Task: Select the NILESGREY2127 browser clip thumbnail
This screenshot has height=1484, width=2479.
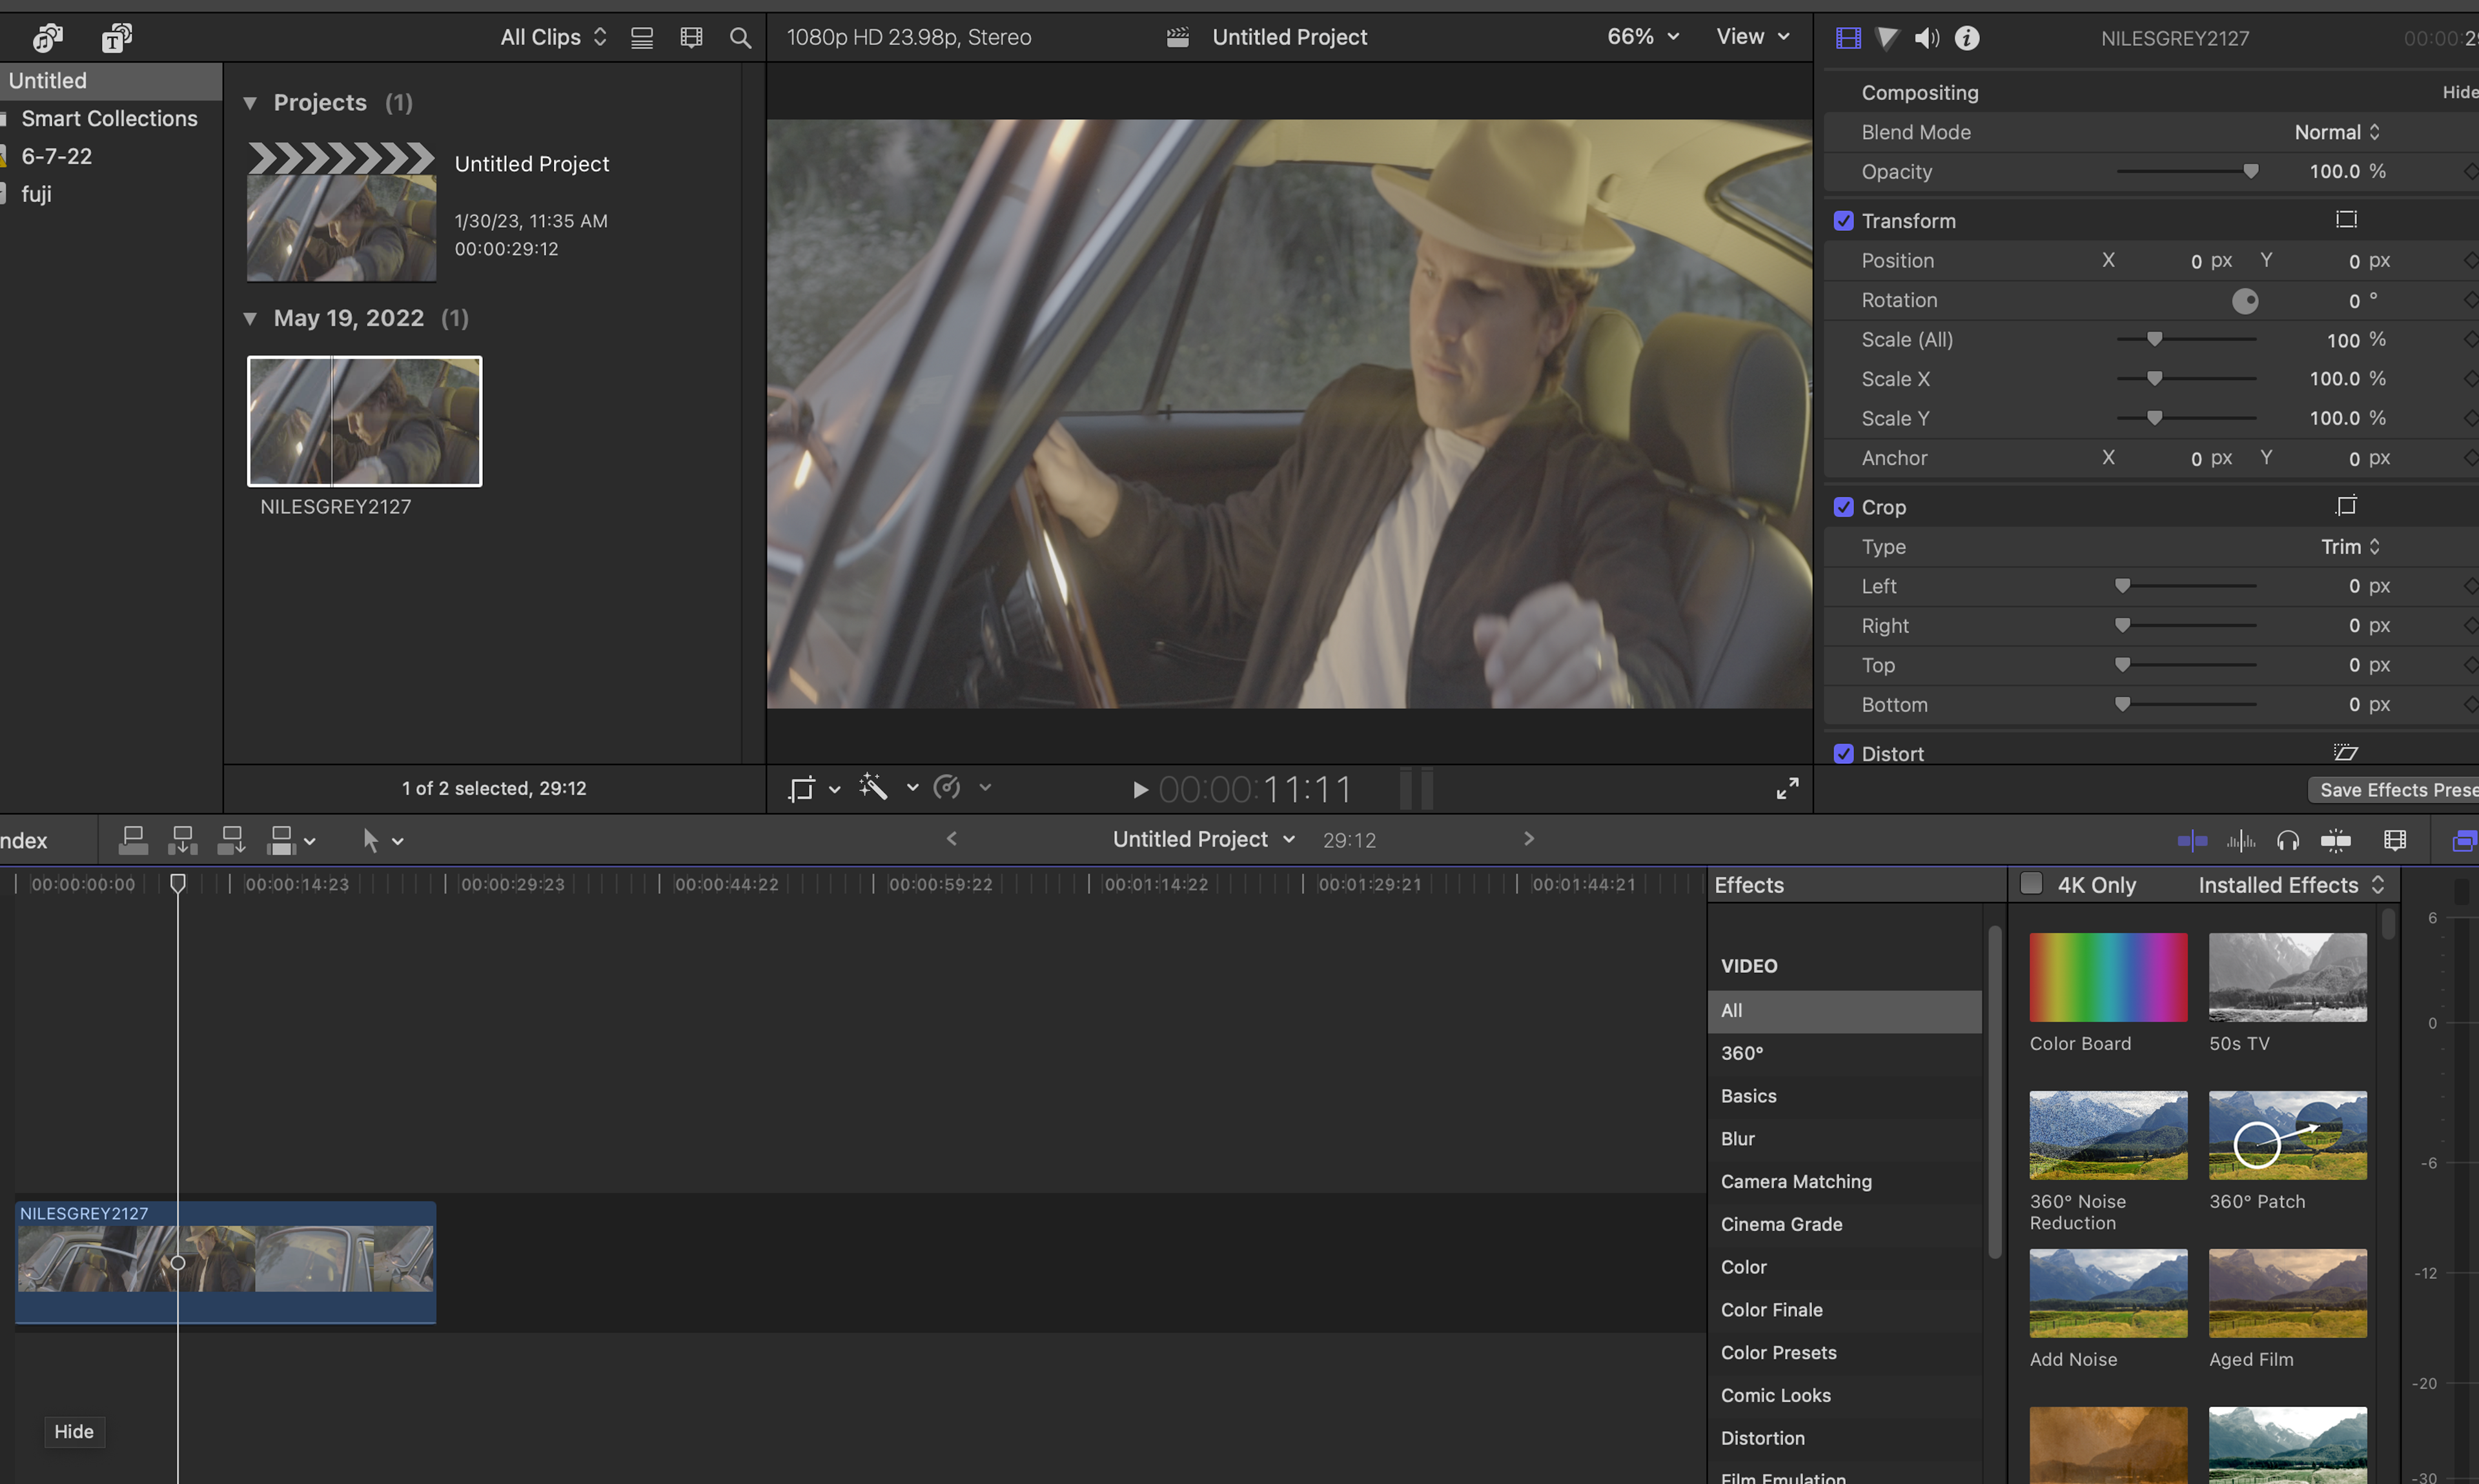Action: point(364,421)
